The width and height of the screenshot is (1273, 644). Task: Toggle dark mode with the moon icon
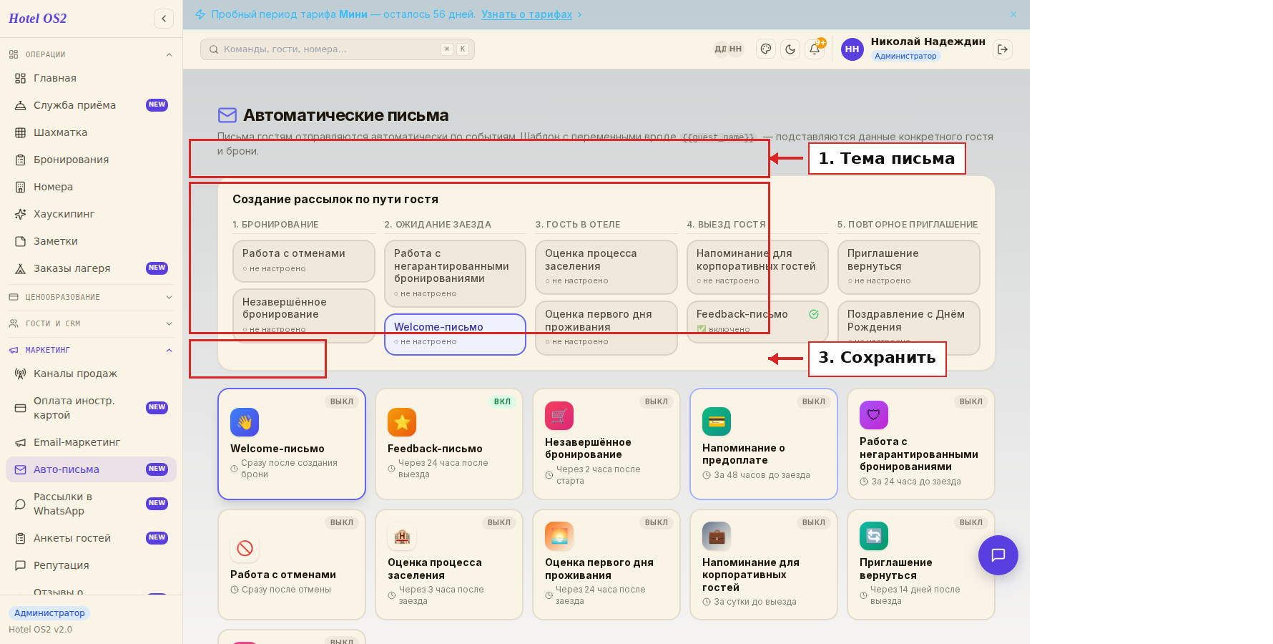click(x=790, y=49)
